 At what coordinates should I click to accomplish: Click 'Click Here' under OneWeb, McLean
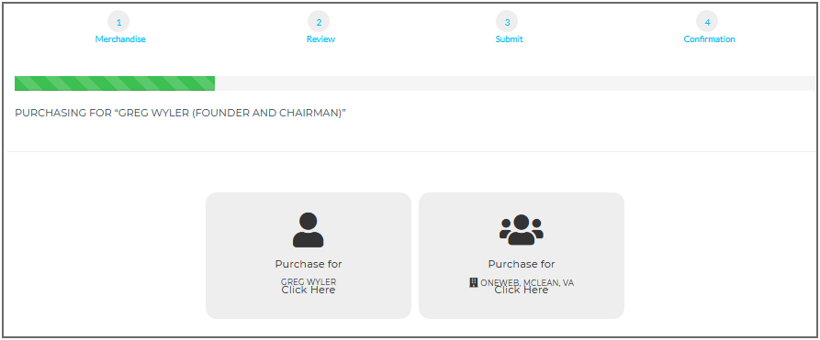click(522, 290)
